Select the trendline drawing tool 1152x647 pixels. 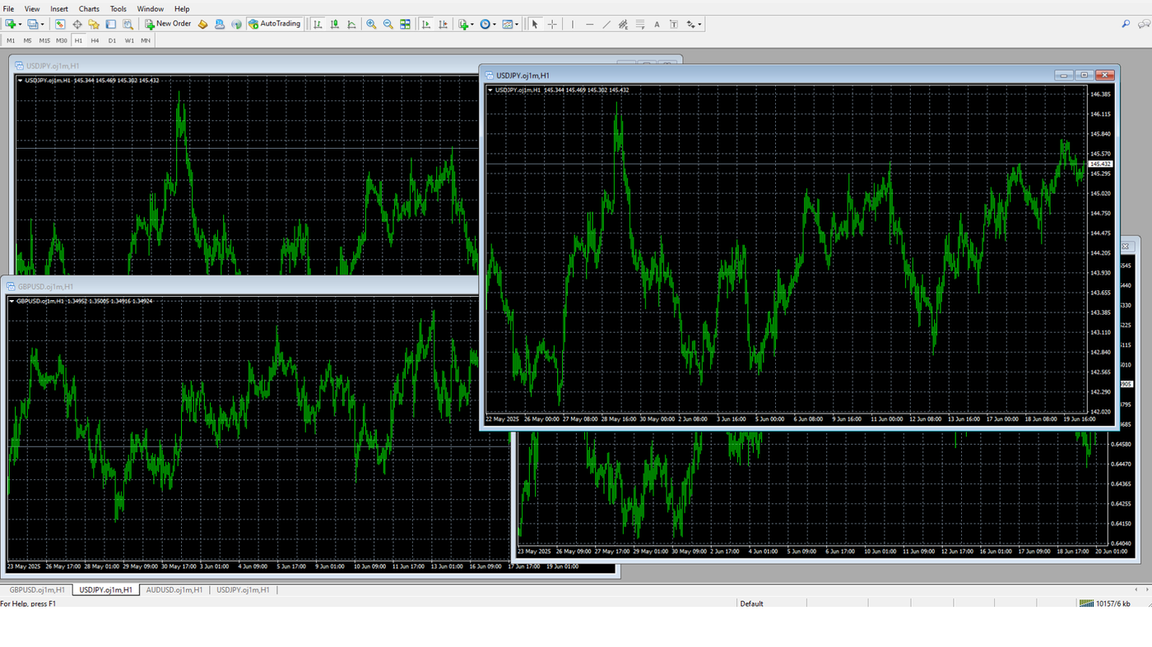click(606, 24)
